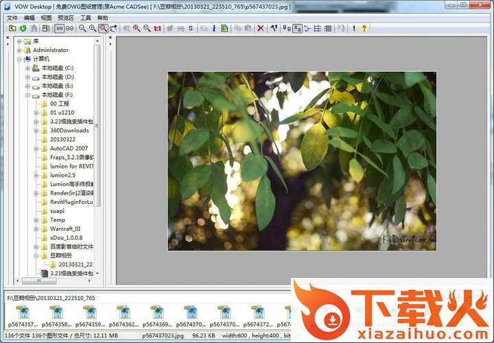494x343 pixels.
Task: Click the hammer options tool icon
Action: pos(273,28)
